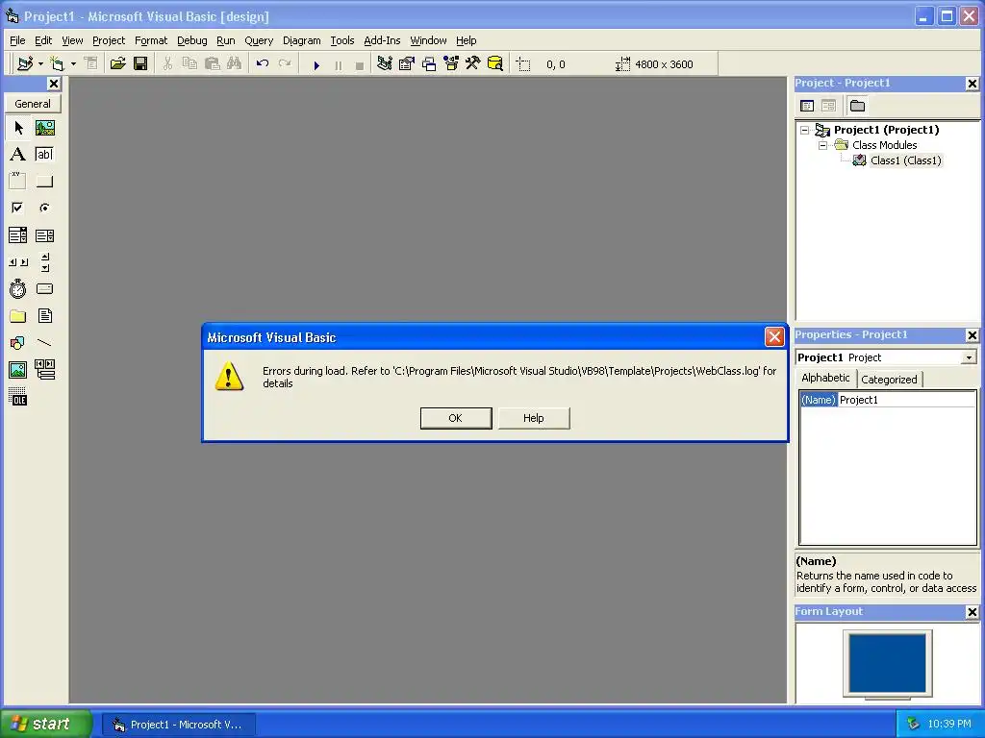Image resolution: width=985 pixels, height=738 pixels.
Task: Select the Image control tool
Action: (x=18, y=370)
